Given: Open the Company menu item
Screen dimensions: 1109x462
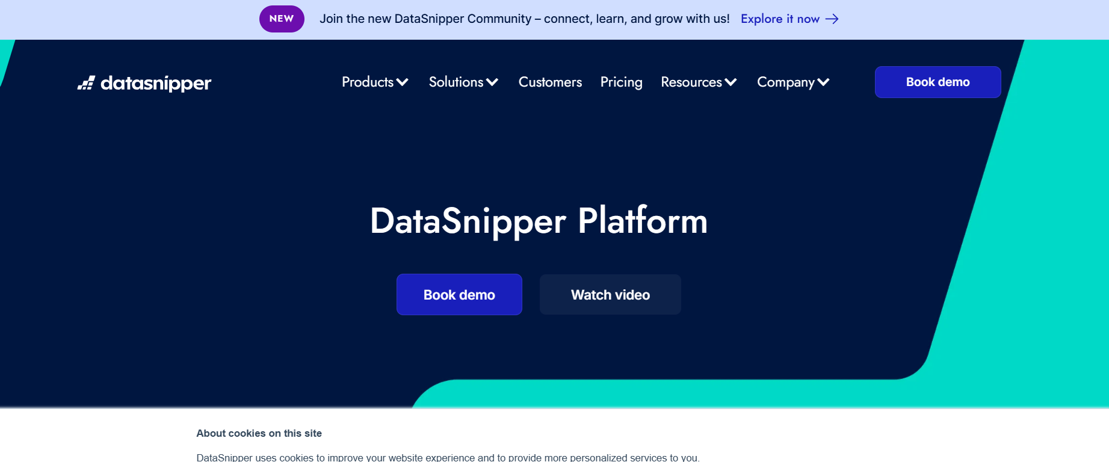Looking at the screenshot, I should tap(786, 82).
